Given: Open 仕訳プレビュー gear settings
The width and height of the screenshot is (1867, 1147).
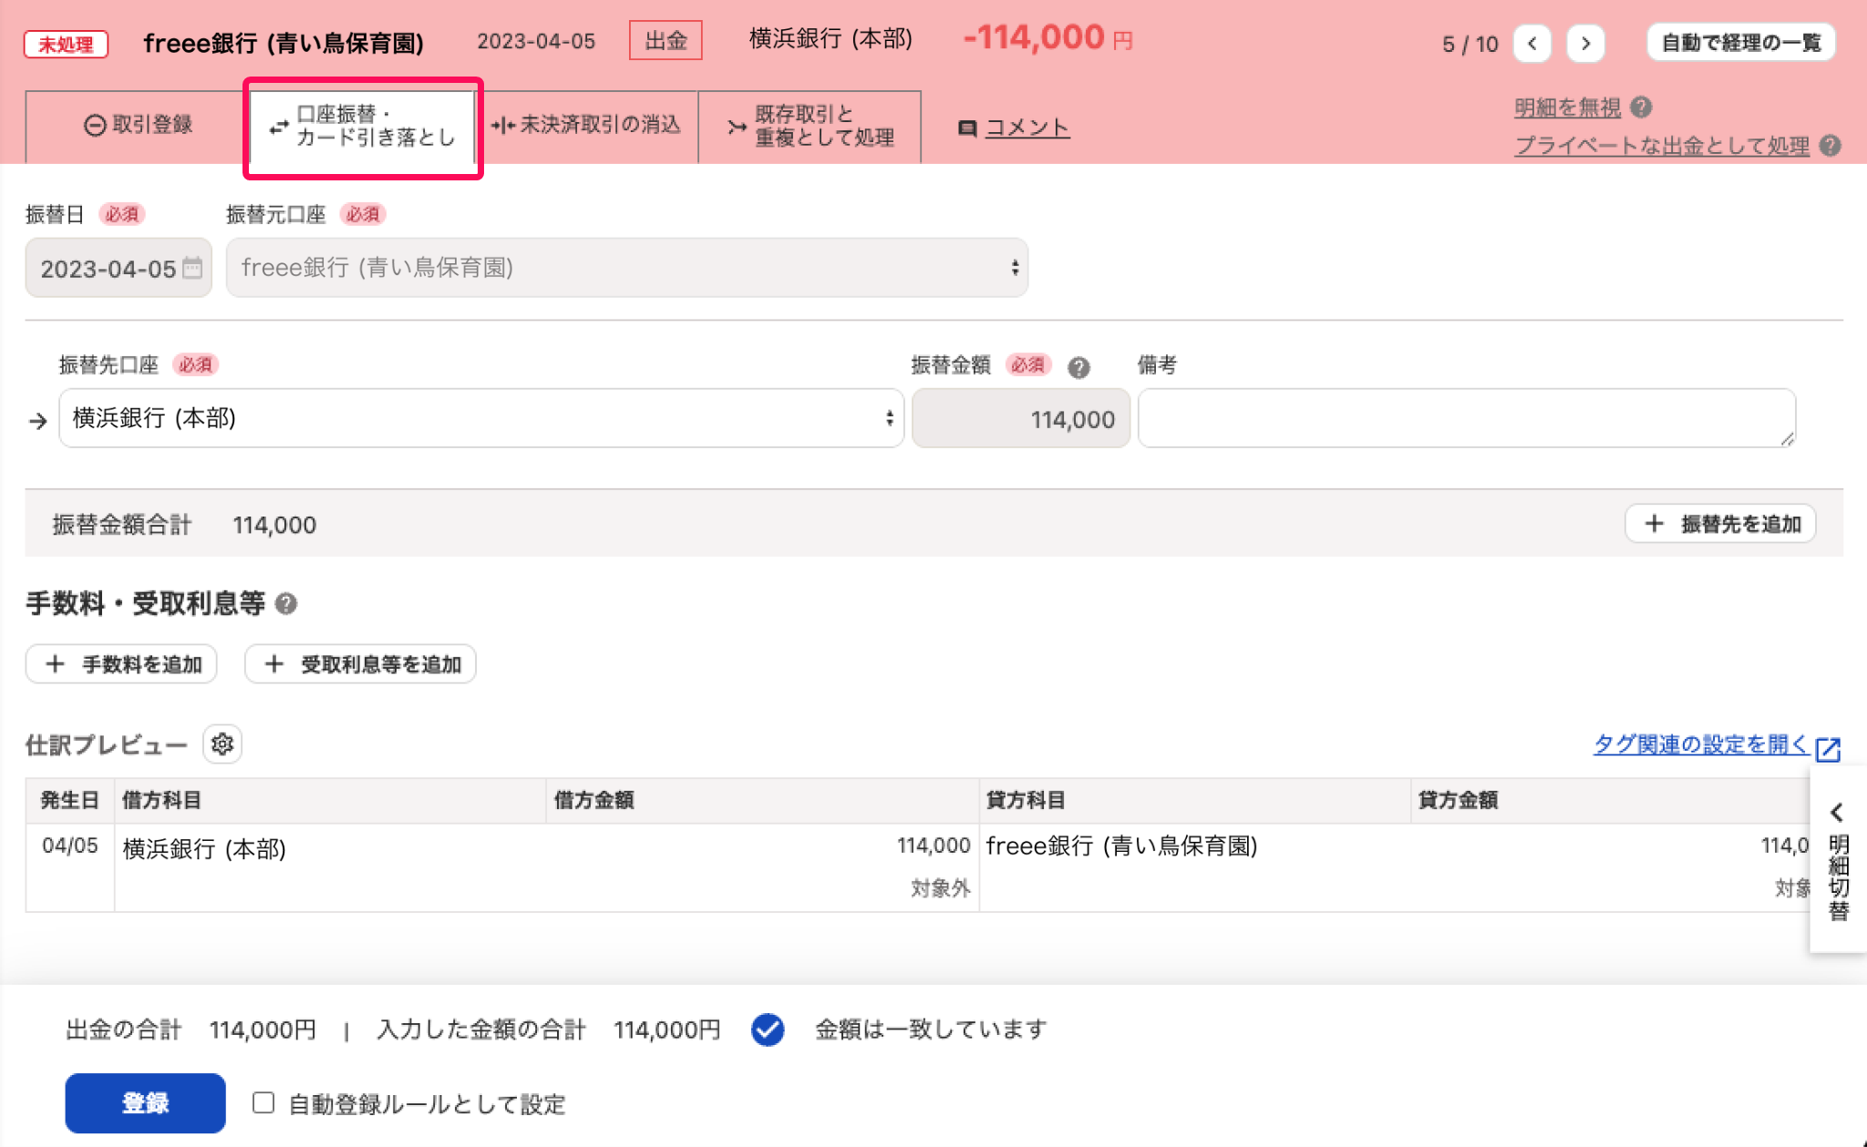Looking at the screenshot, I should [x=222, y=744].
